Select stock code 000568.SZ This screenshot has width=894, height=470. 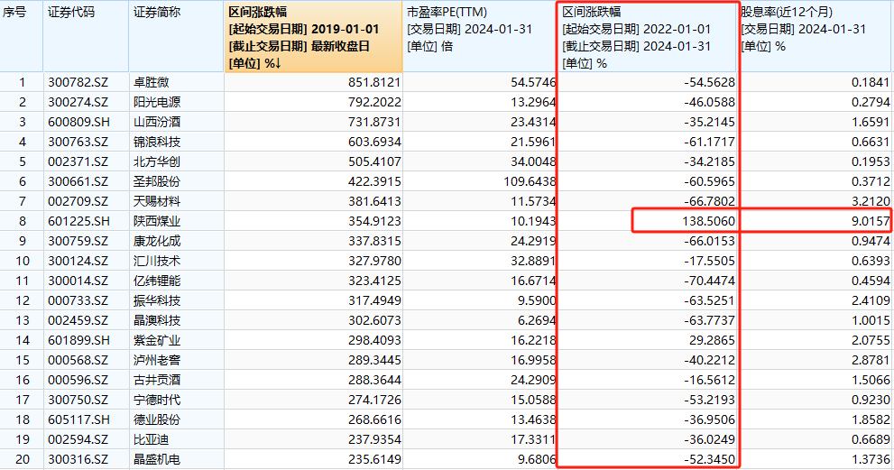[x=78, y=360]
